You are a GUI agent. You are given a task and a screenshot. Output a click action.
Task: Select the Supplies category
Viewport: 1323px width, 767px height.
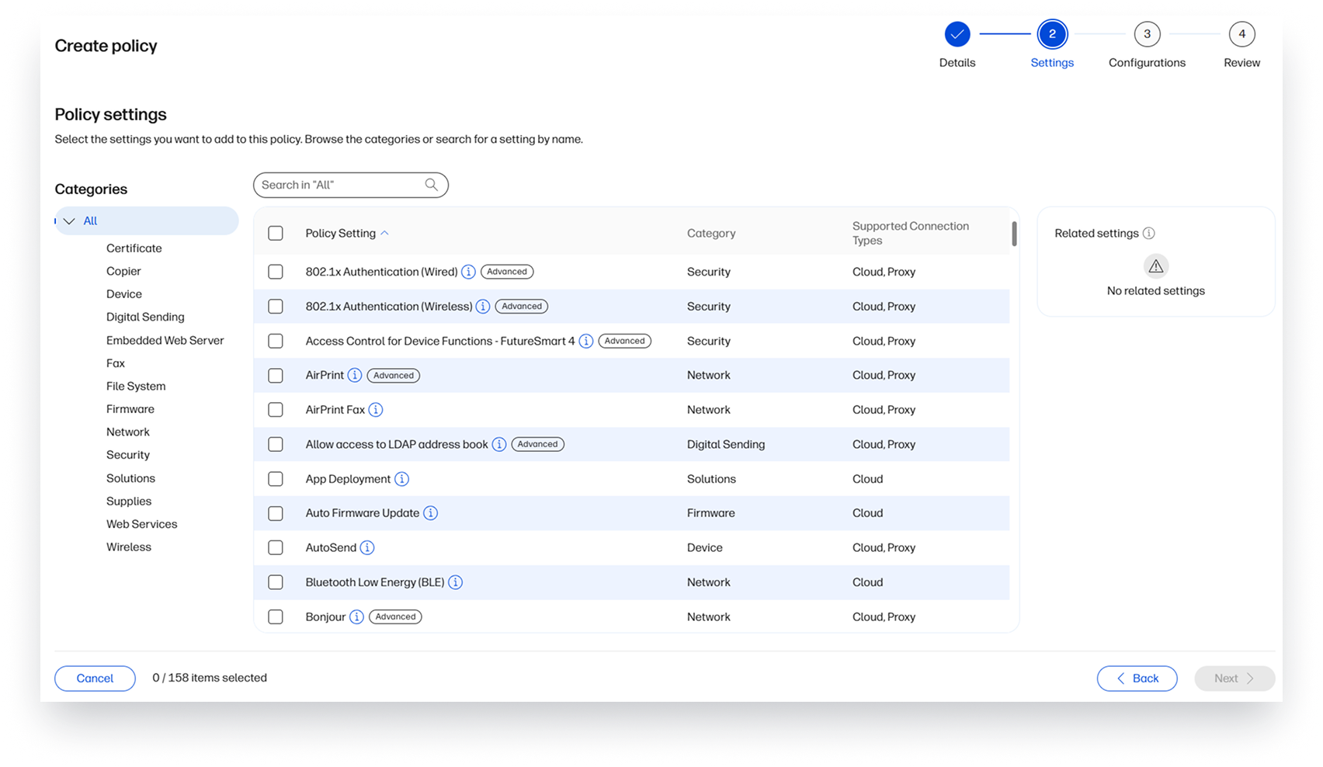[x=129, y=501]
